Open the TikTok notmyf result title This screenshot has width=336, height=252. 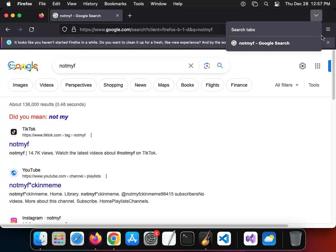pos(19,144)
